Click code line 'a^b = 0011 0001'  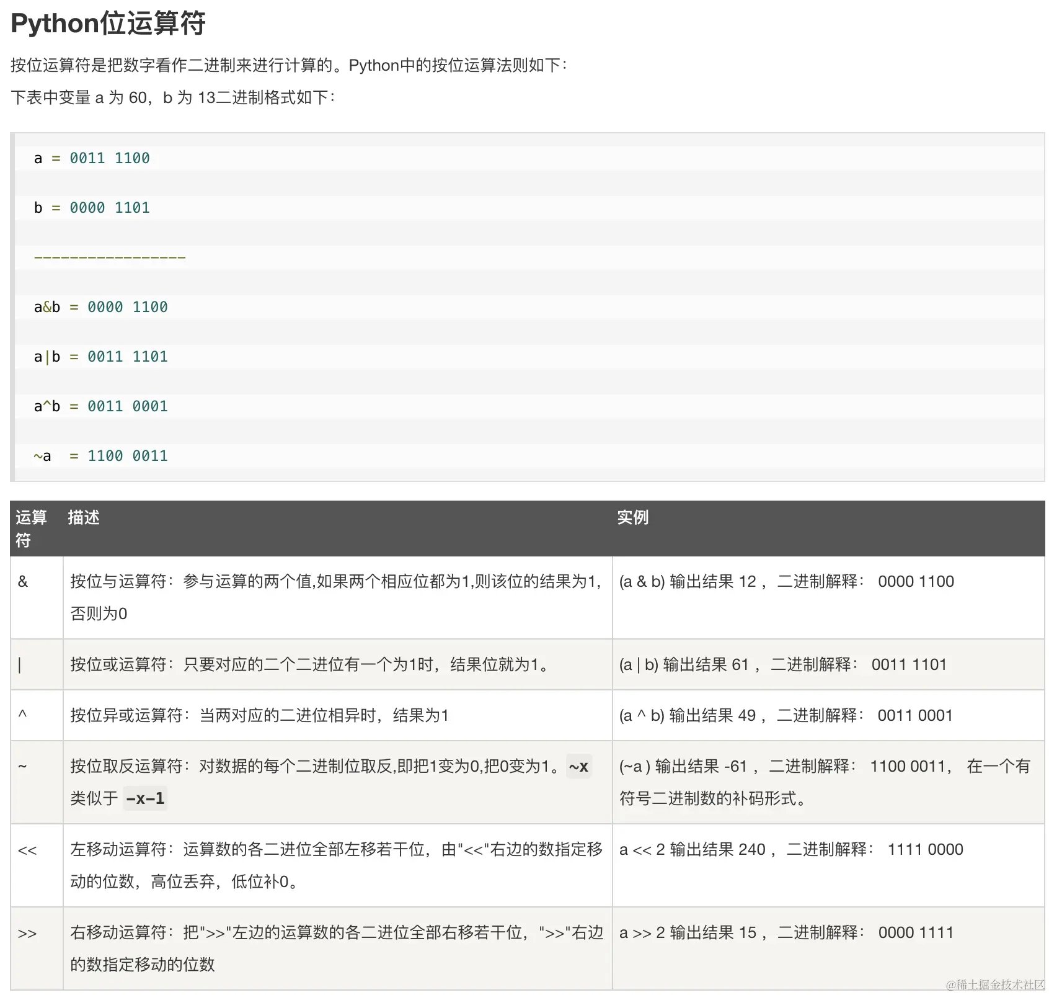(x=100, y=406)
